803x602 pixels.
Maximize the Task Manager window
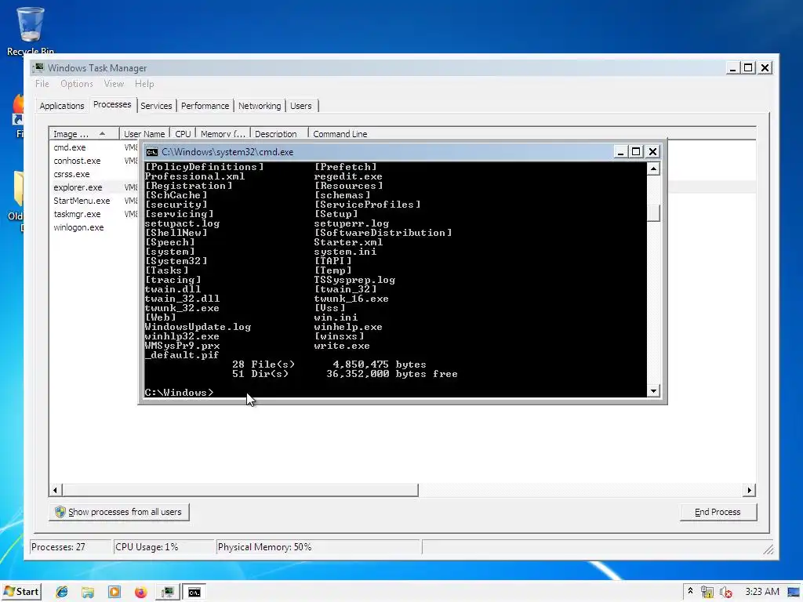pyautogui.click(x=748, y=68)
